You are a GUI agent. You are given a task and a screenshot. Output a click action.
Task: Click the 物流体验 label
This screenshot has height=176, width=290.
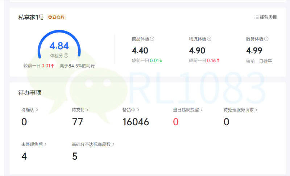click(198, 39)
